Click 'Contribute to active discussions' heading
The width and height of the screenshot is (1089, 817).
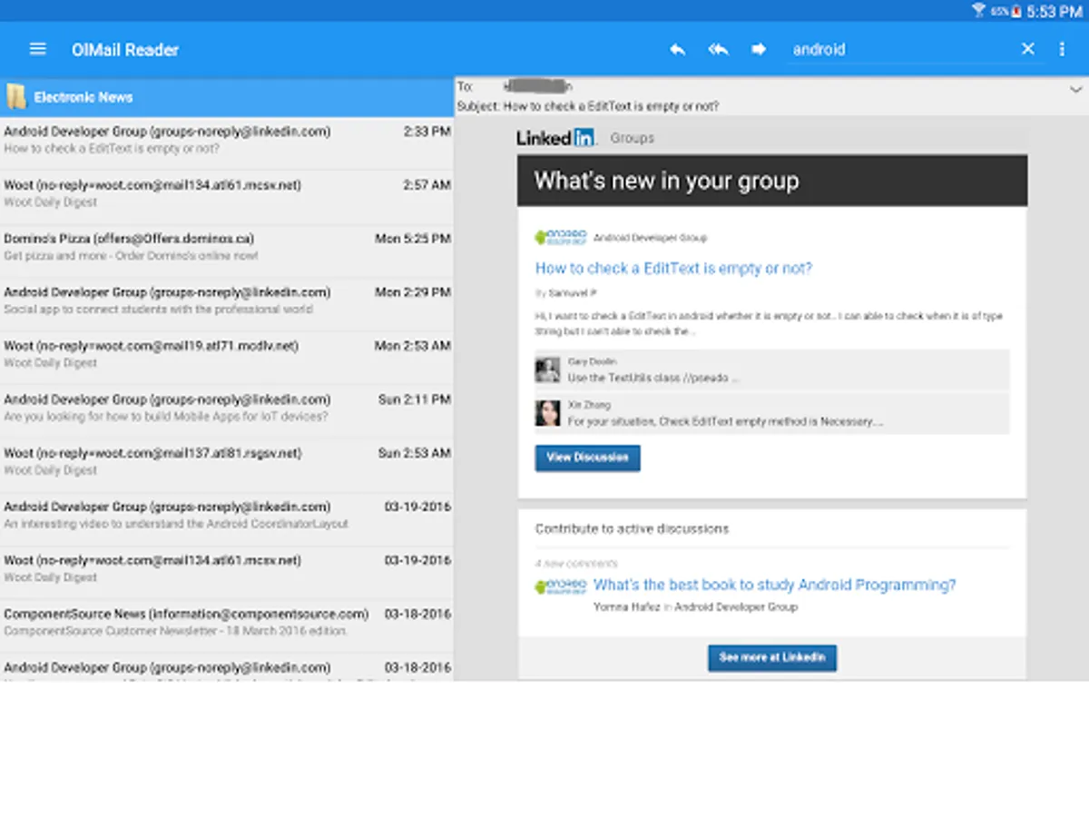(632, 528)
